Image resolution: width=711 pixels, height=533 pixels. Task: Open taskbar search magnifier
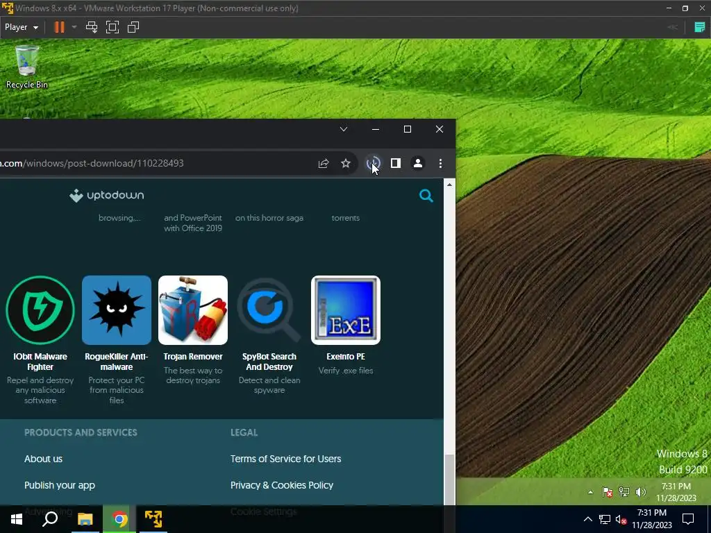point(50,519)
